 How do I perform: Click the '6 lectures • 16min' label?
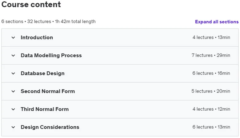click(211, 73)
